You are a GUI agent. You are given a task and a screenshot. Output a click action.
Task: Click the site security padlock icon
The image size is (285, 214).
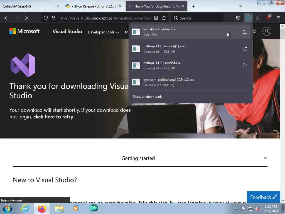(x=53, y=18)
